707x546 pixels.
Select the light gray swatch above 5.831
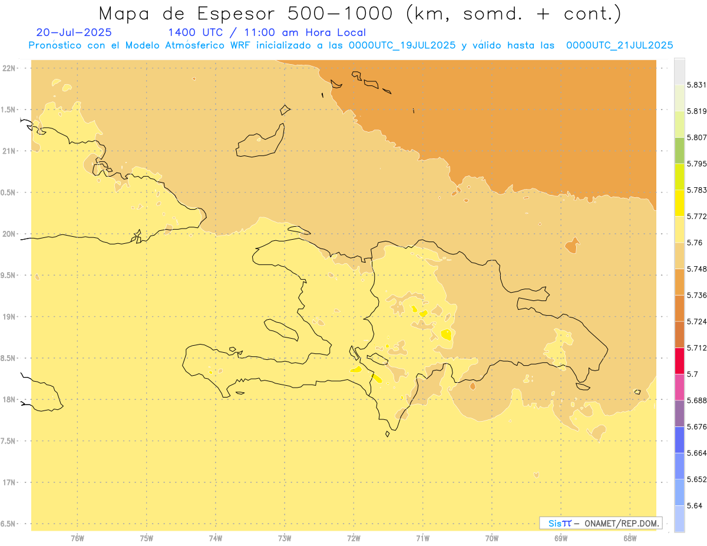(x=679, y=72)
